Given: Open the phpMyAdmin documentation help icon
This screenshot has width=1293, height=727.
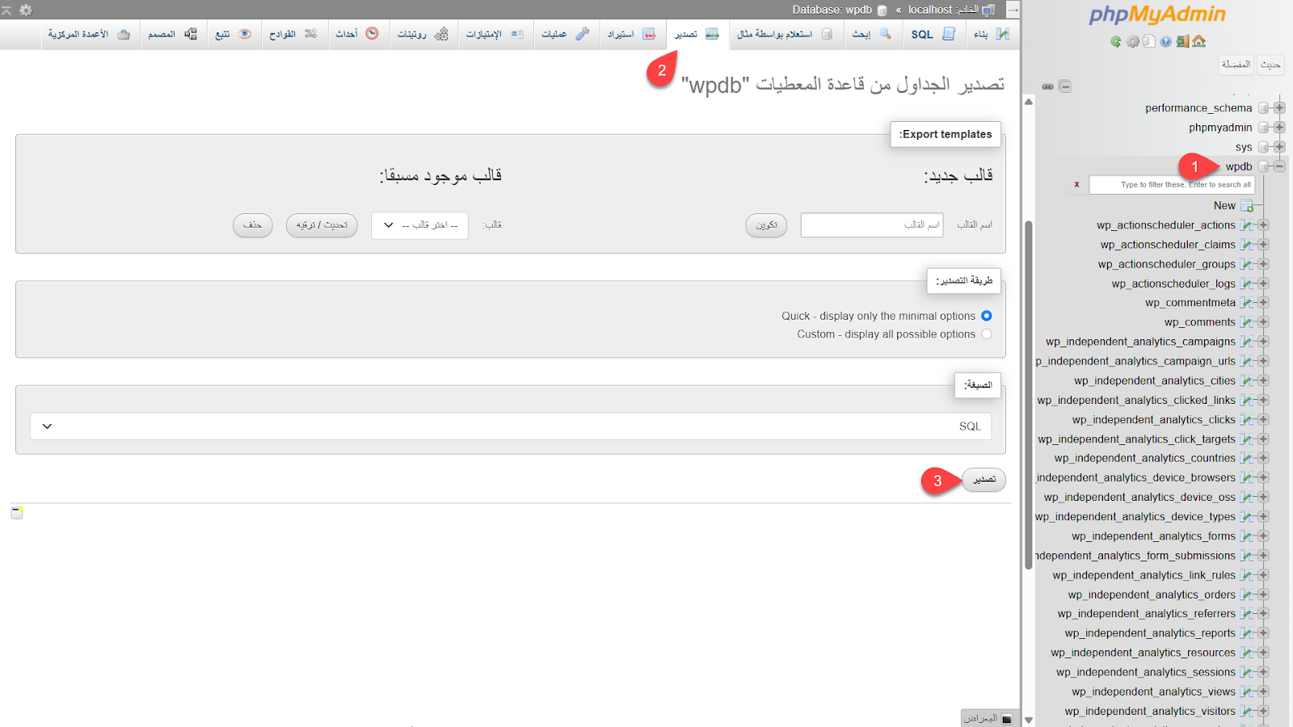Looking at the screenshot, I should (1166, 41).
